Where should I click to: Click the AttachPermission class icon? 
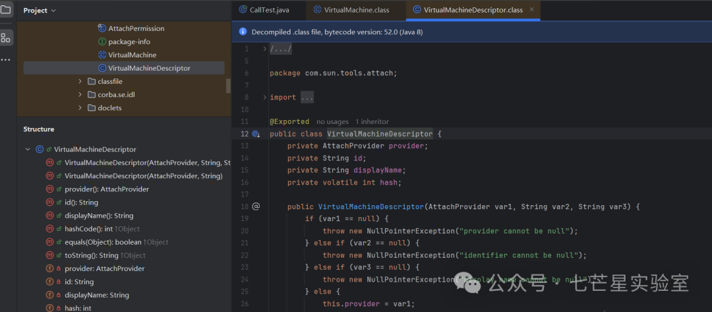[x=102, y=28]
